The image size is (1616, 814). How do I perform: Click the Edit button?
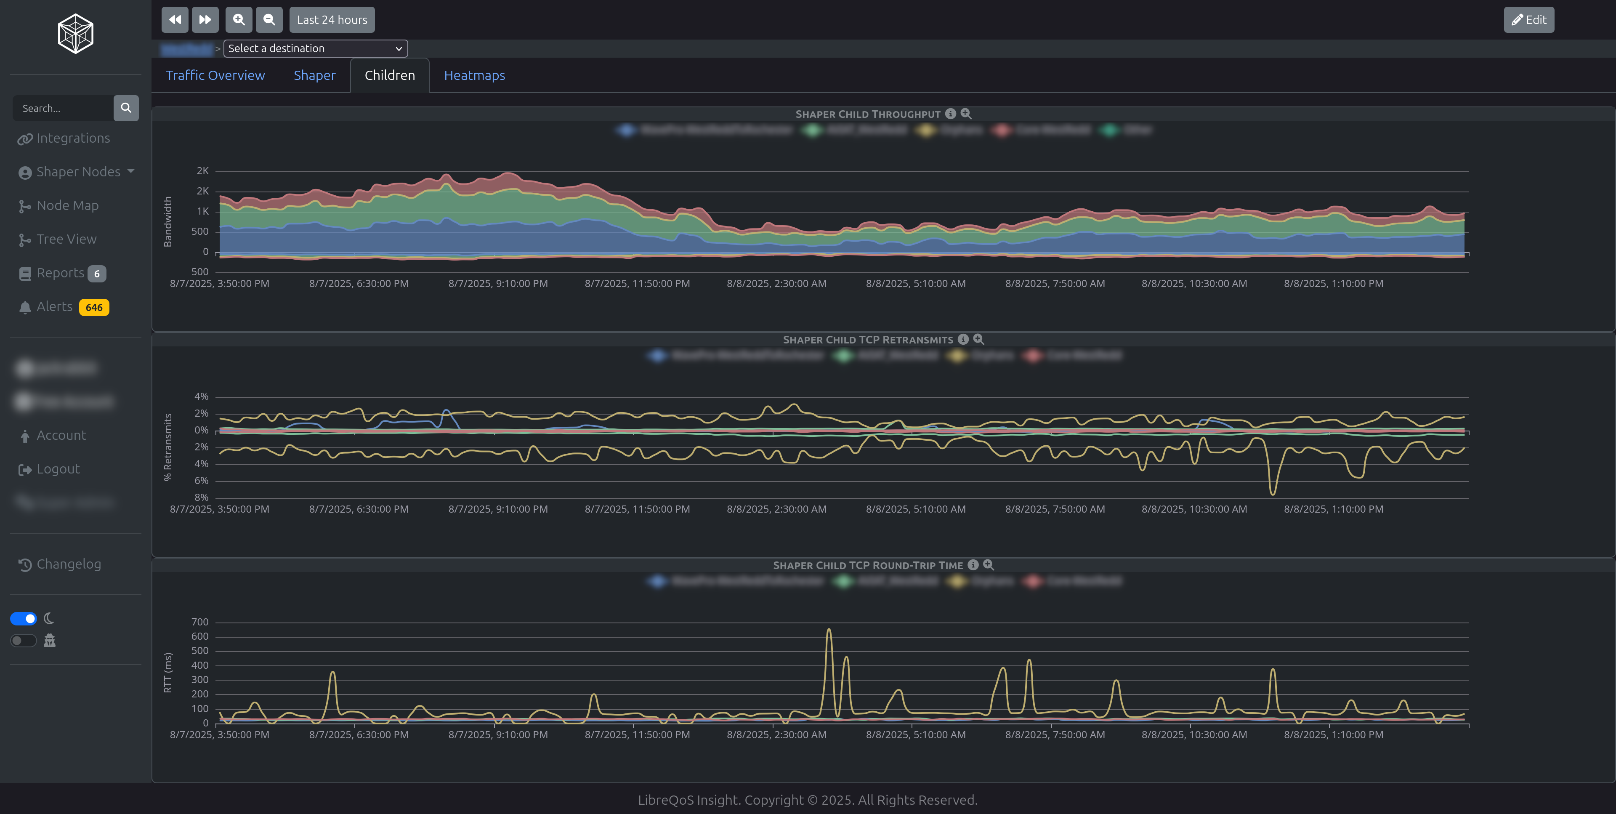coord(1529,20)
